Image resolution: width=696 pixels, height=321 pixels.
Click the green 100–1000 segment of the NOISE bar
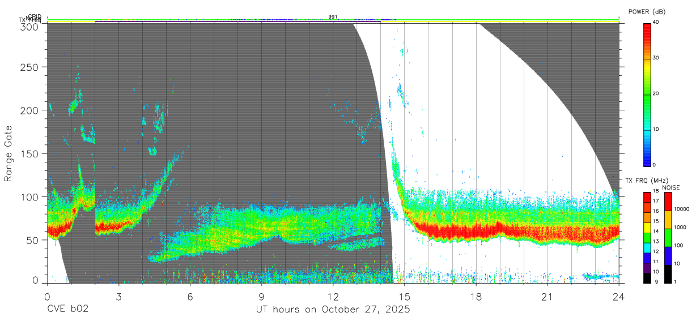pos(668,238)
